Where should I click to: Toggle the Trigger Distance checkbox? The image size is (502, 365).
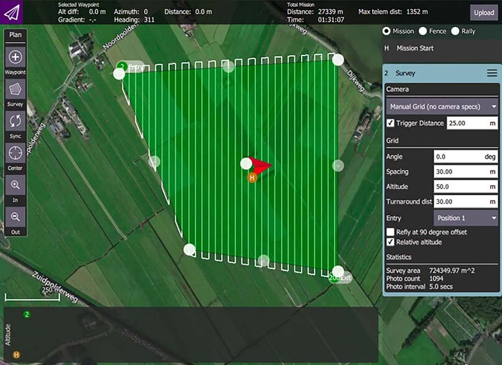click(390, 123)
